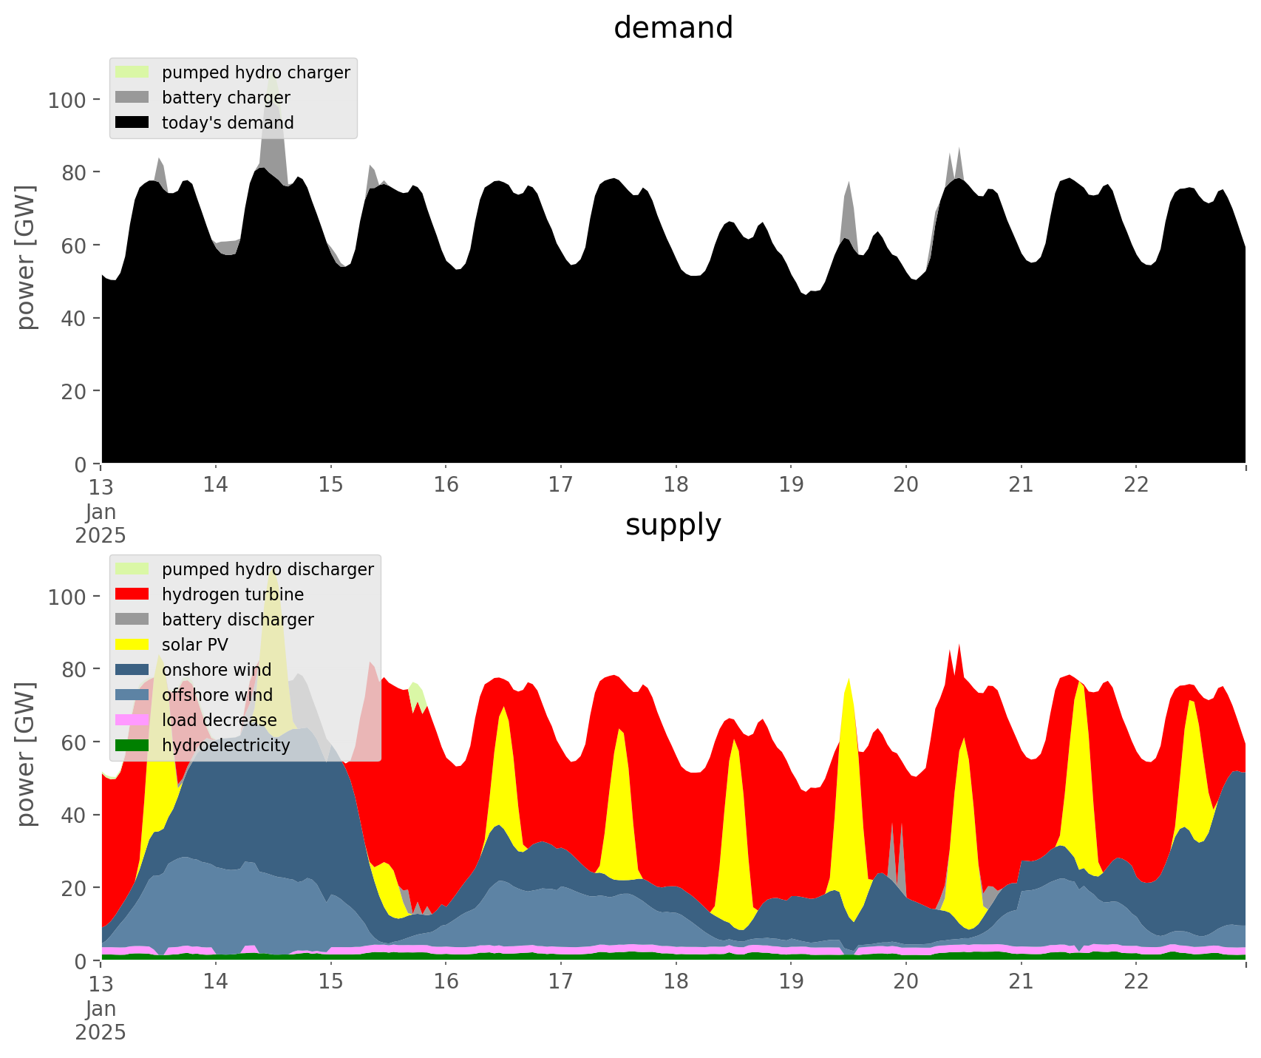
Task: Select the 'battery discharger' legend label
Action: tap(238, 620)
